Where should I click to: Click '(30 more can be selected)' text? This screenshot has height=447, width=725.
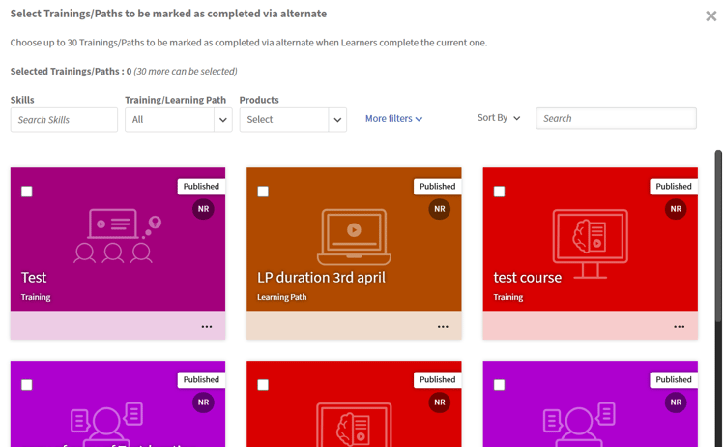tap(186, 72)
